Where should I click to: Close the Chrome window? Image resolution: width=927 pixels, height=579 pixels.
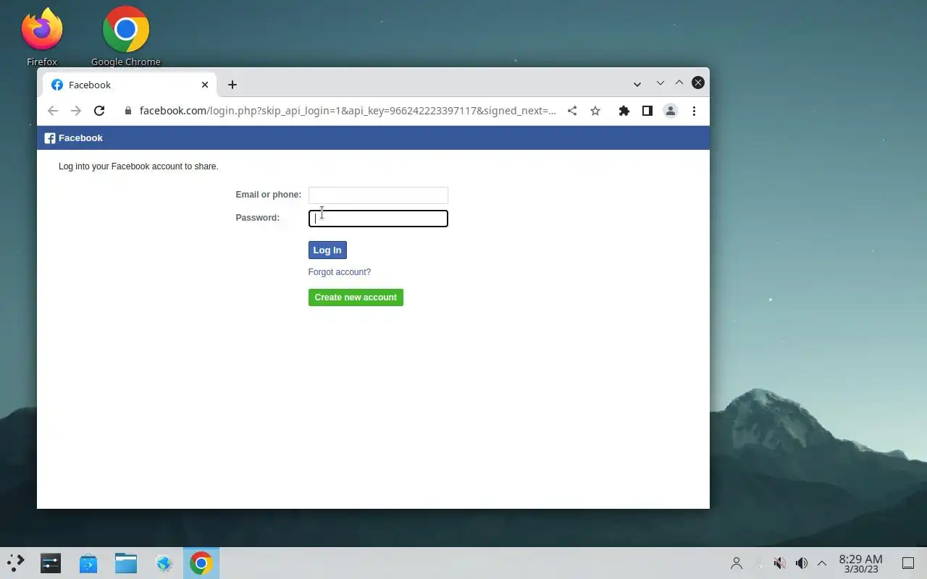[x=698, y=83]
